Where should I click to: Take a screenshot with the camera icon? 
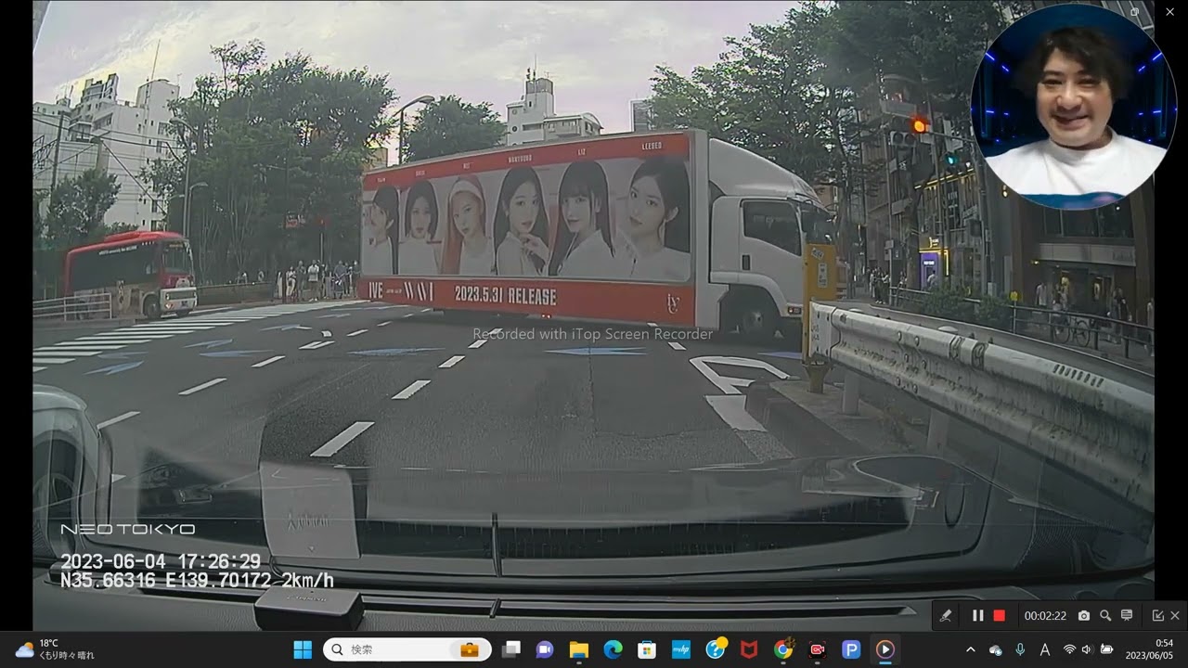(1084, 616)
